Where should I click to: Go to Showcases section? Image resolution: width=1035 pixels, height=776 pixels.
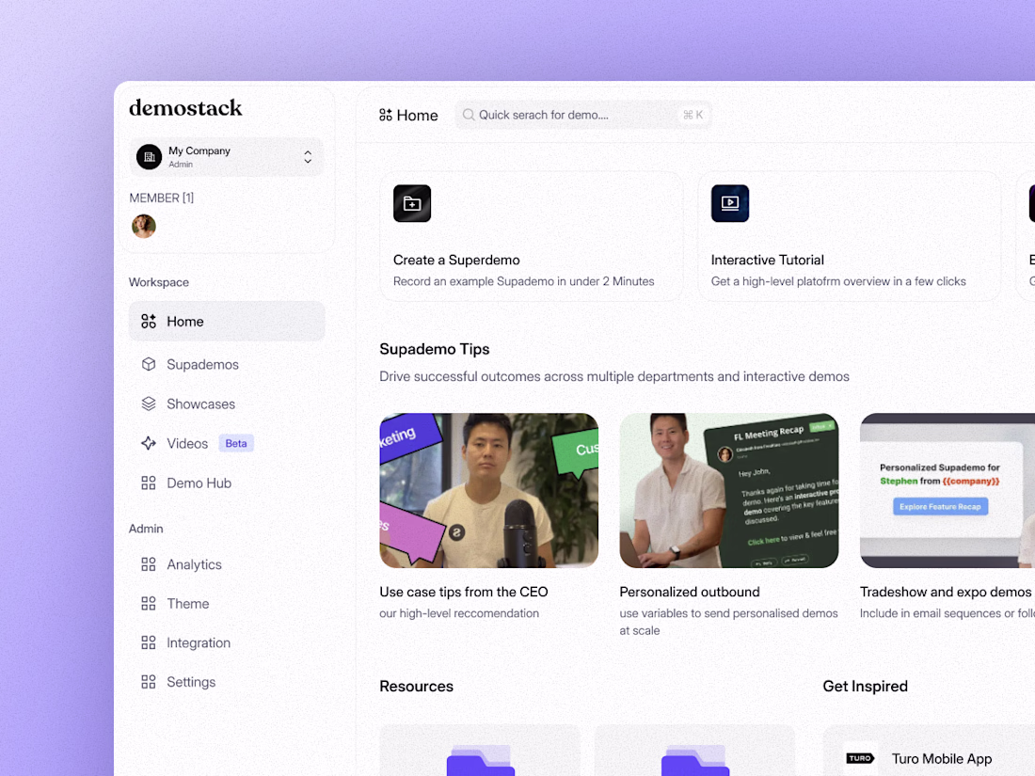(x=200, y=404)
